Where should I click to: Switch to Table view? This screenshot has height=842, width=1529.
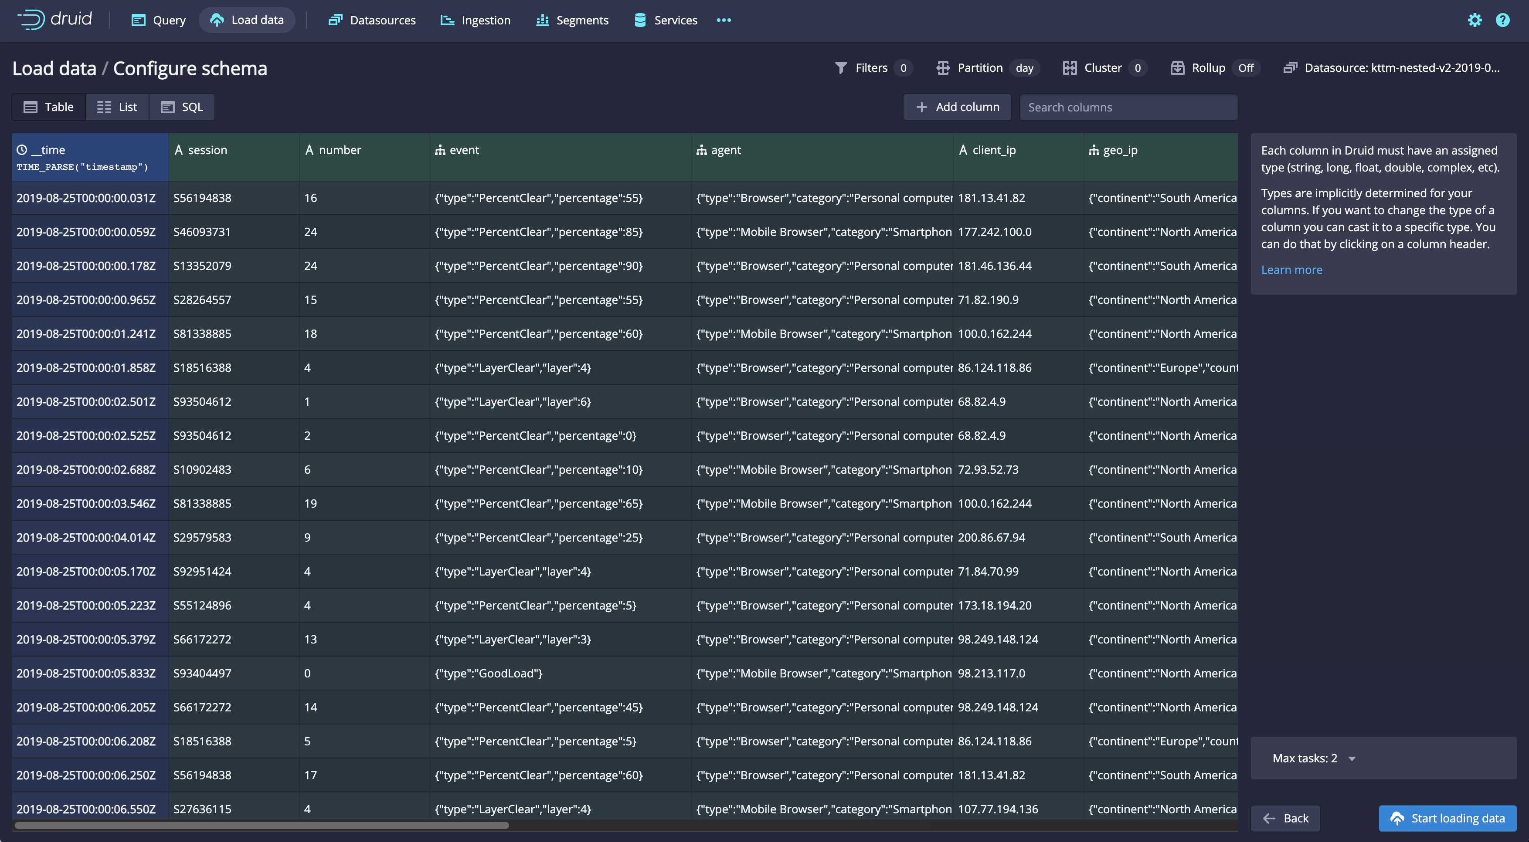point(49,107)
